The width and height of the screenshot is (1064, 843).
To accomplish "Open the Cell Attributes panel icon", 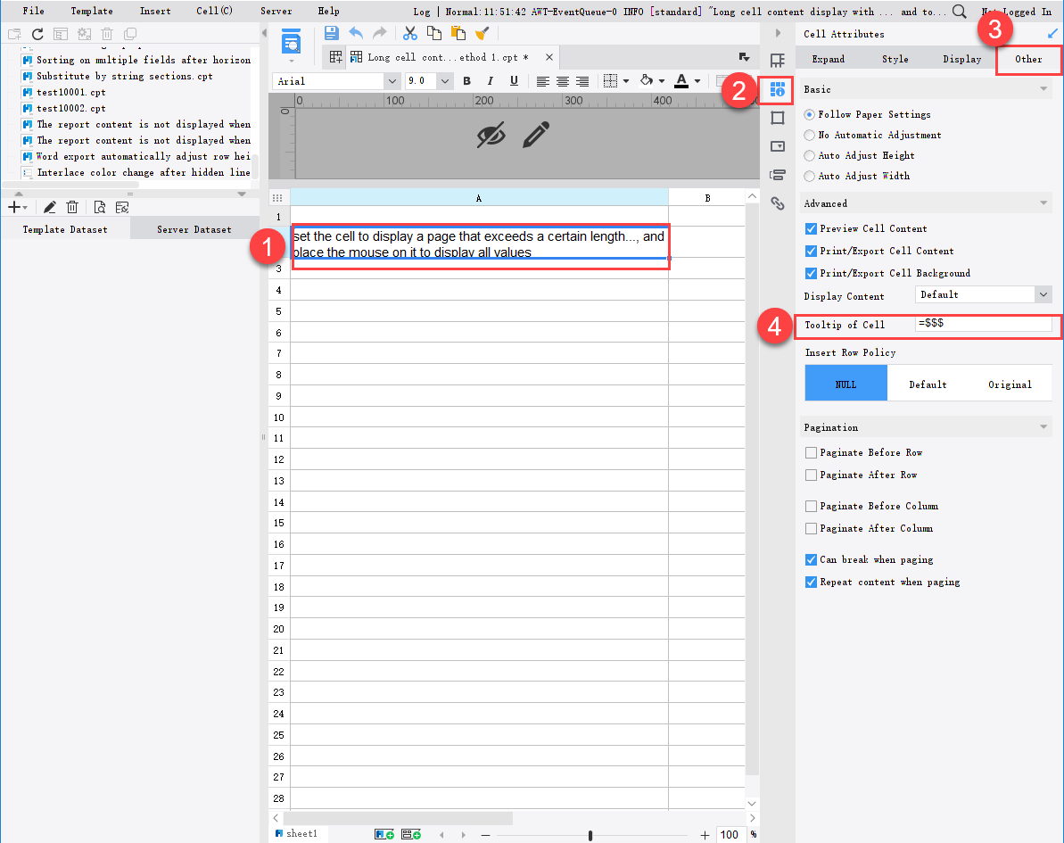I will click(777, 89).
